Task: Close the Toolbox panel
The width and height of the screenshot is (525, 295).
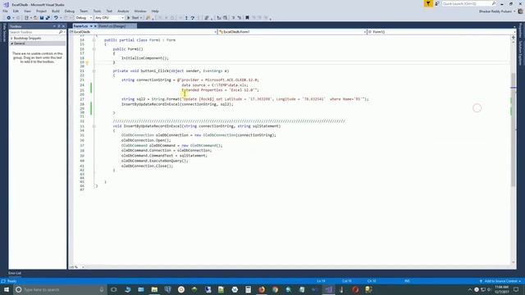Action: (x=63, y=26)
